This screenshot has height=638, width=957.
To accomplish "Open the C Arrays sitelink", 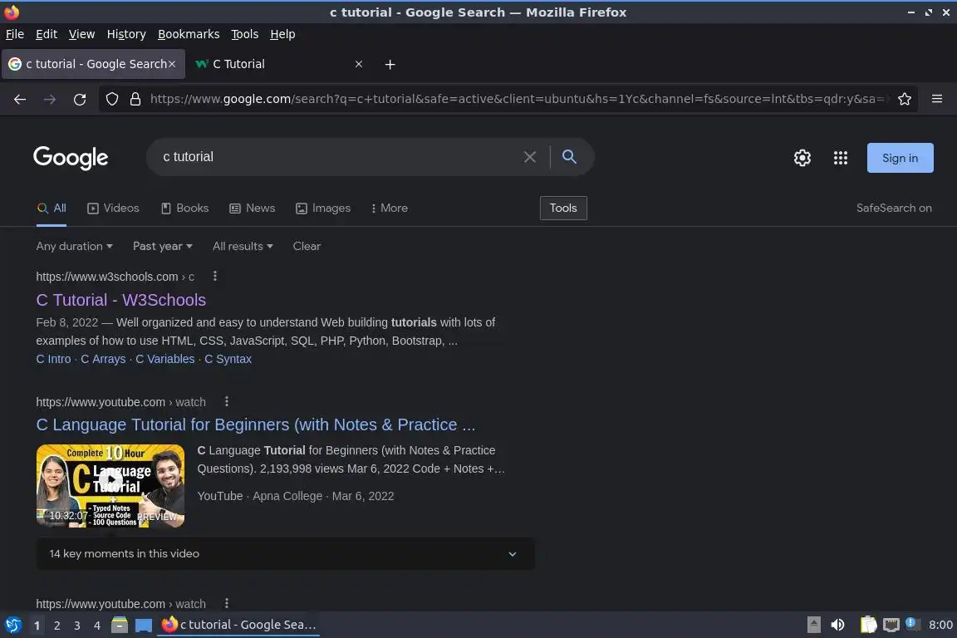I will [103, 359].
